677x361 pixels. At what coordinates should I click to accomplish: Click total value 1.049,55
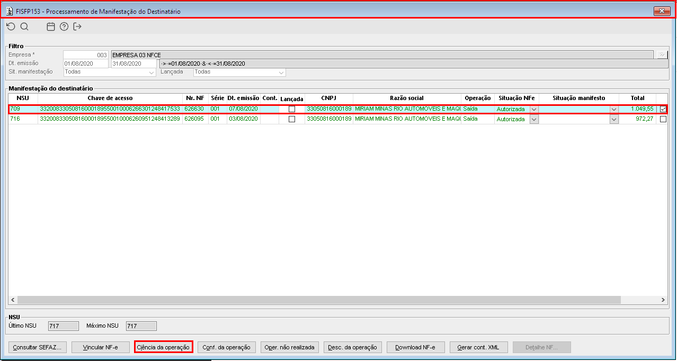638,109
